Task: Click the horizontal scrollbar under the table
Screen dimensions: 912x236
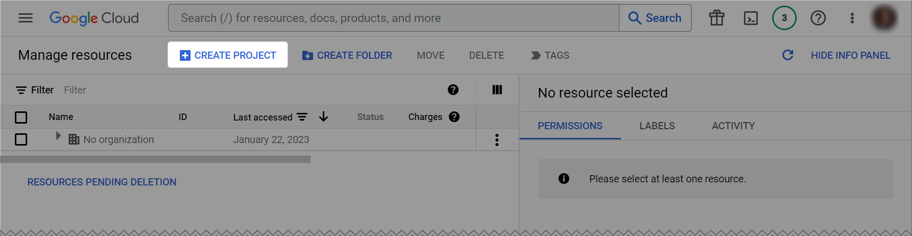Action: [155, 159]
